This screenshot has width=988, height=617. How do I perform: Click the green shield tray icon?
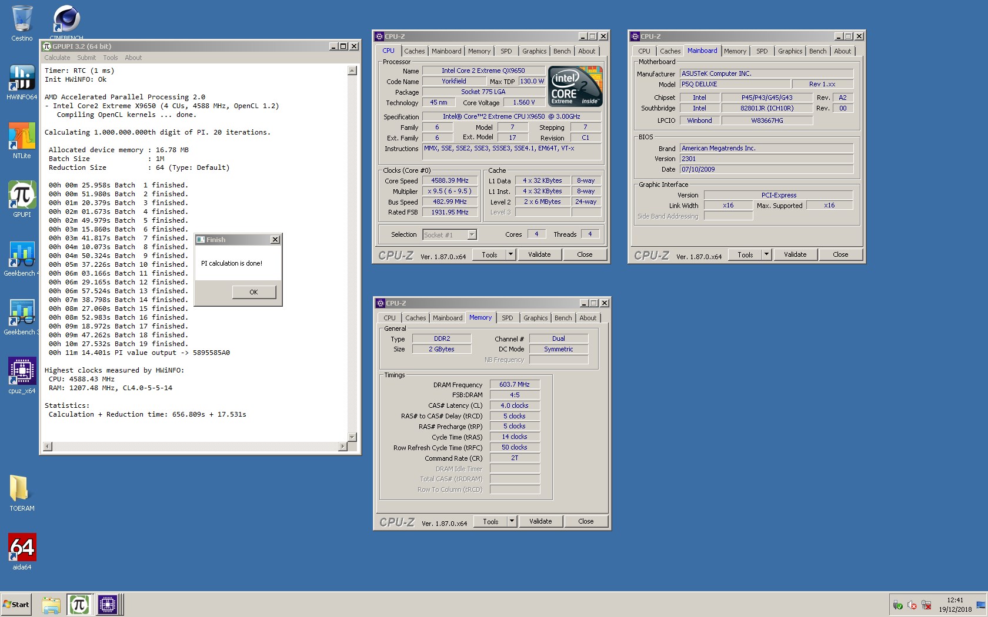(x=897, y=605)
